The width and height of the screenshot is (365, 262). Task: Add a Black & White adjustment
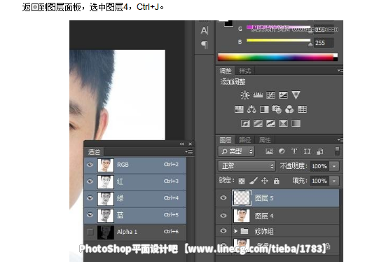click(x=264, y=109)
